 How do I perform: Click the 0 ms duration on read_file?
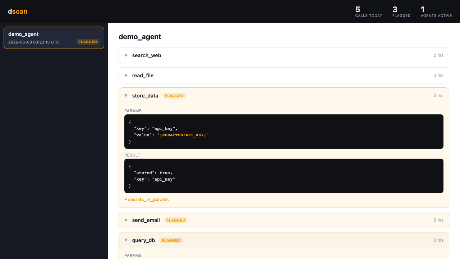tap(438, 76)
